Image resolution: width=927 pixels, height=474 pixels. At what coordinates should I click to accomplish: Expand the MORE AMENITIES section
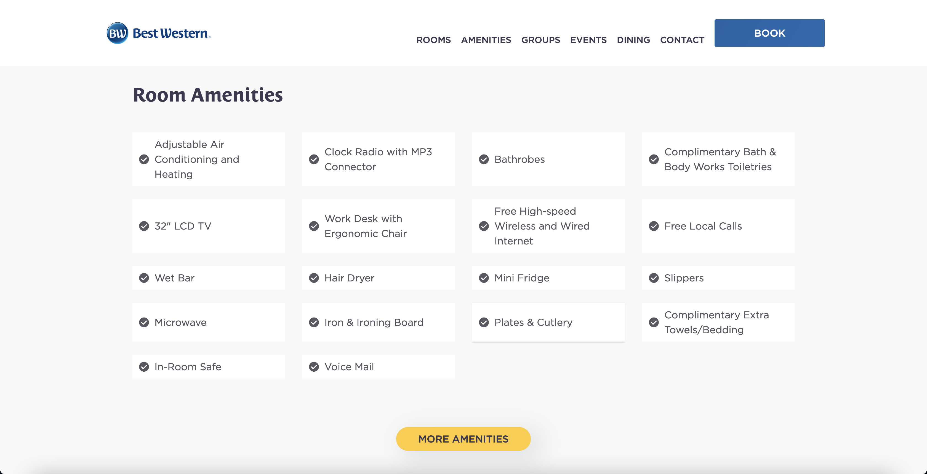point(464,439)
